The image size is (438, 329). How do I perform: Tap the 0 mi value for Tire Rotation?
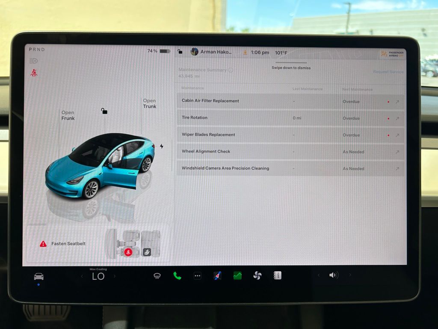pos(297,118)
